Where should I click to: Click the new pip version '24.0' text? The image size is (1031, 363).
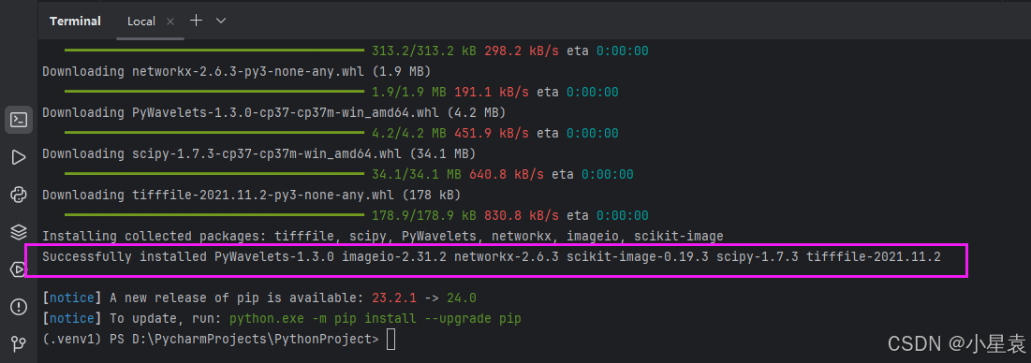(x=461, y=298)
